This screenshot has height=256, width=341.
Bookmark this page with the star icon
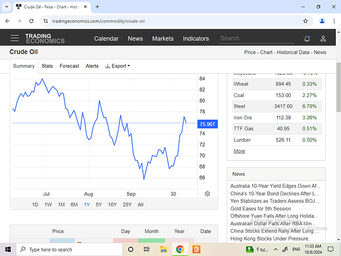click(305, 21)
